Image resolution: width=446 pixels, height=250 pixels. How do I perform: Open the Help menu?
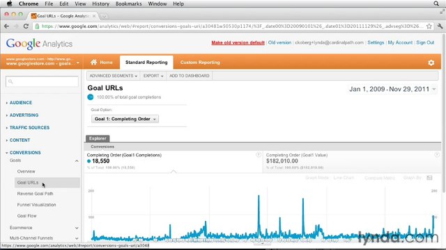178,3
